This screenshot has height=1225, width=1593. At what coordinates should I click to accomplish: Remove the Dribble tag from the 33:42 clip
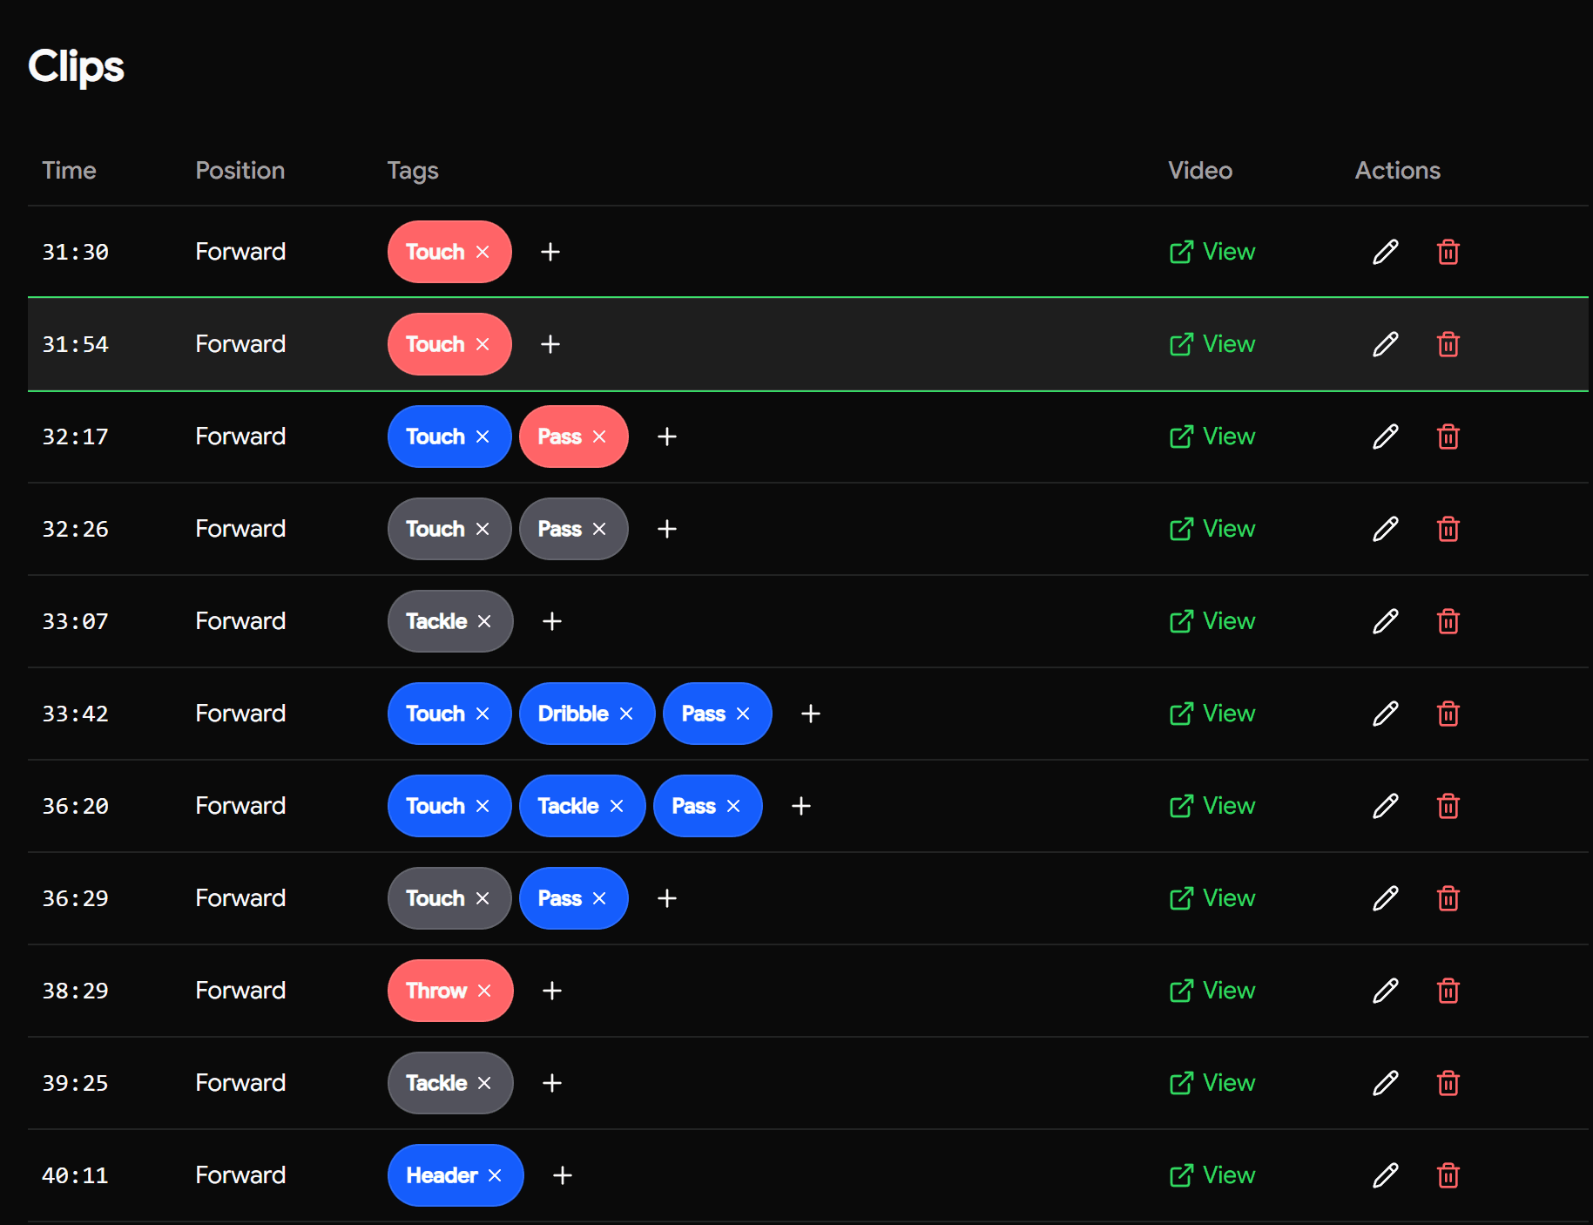coord(626,714)
